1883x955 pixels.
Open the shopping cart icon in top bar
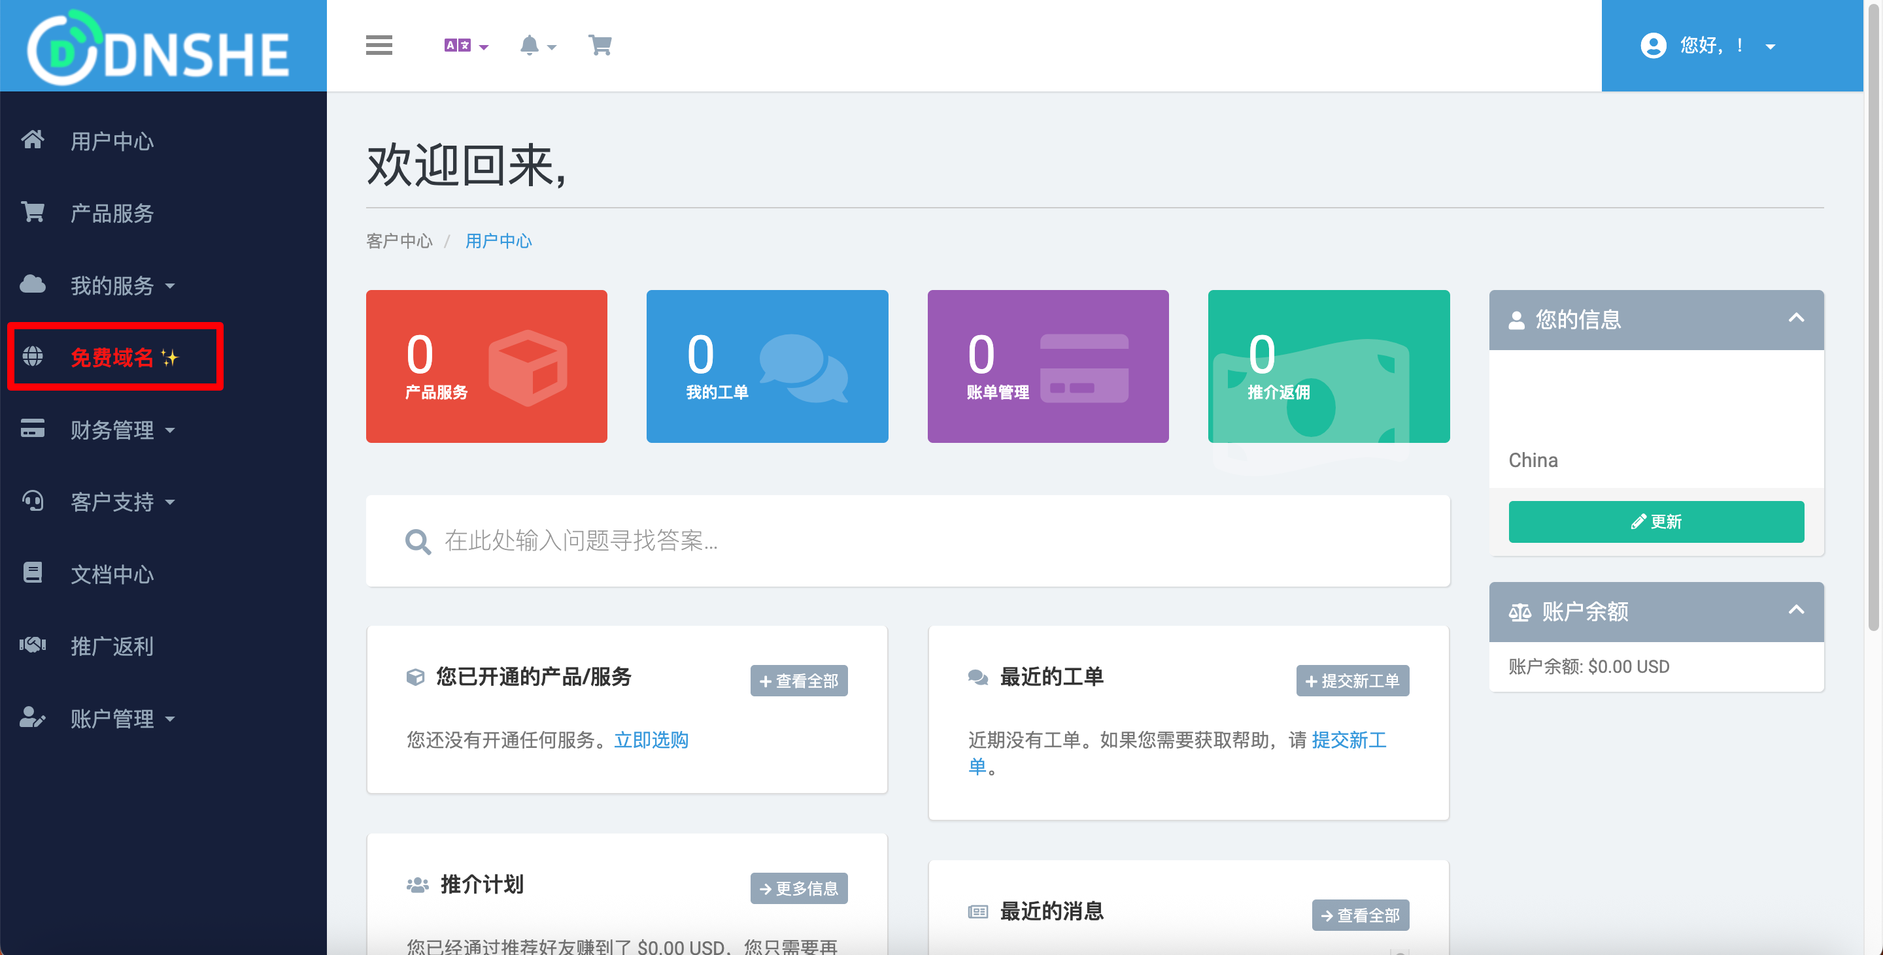coord(600,45)
